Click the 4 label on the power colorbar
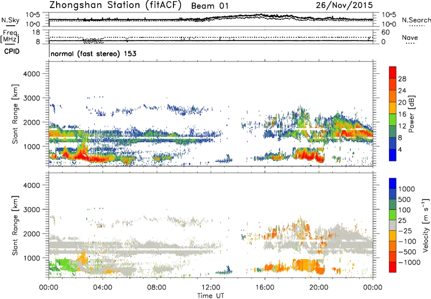 click(400, 149)
